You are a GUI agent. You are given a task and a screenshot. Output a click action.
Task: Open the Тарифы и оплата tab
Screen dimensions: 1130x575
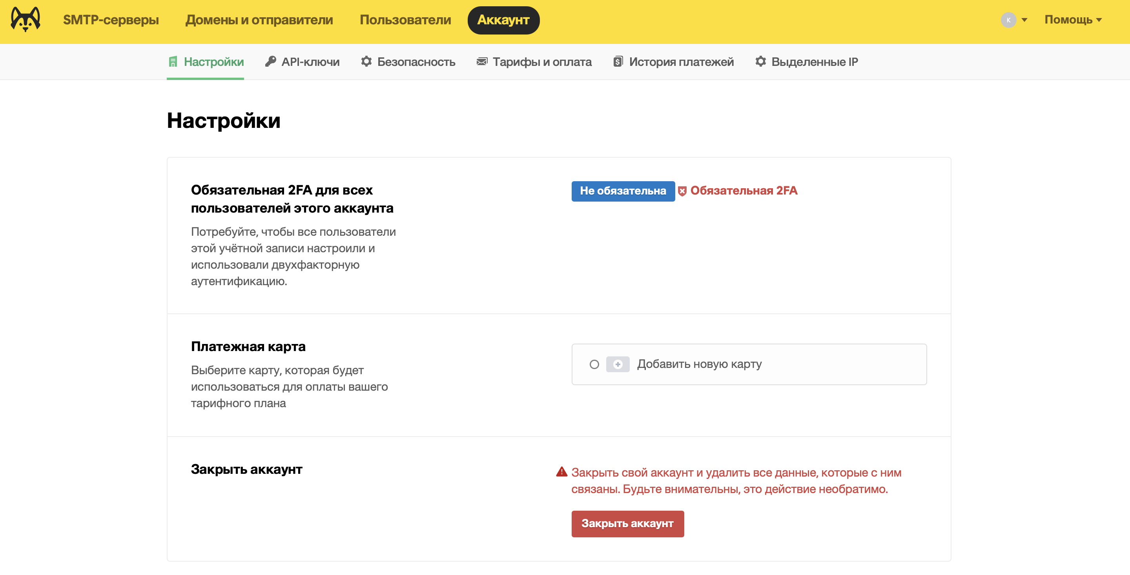click(534, 62)
